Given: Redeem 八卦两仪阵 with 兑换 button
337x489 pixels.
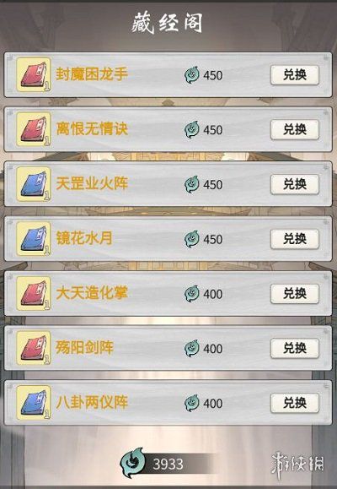Looking at the screenshot, I should (295, 403).
